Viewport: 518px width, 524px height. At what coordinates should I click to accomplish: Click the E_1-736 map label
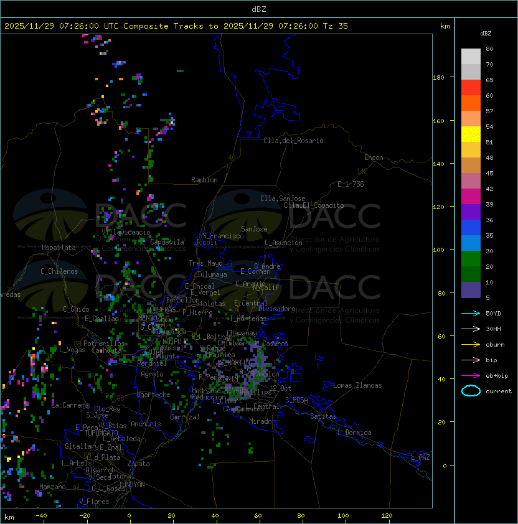pyautogui.click(x=351, y=184)
